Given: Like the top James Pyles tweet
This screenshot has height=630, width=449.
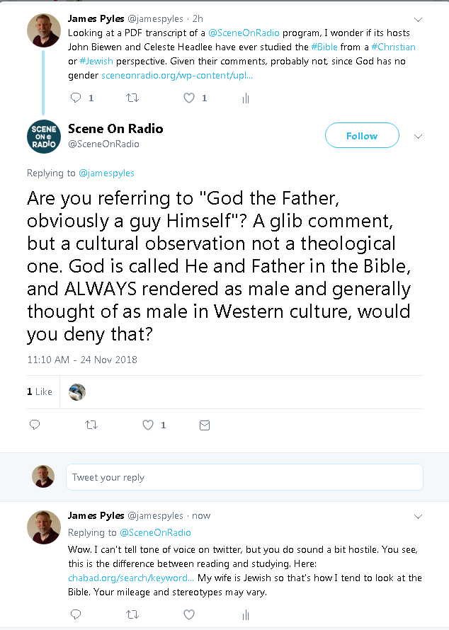Looking at the screenshot, I should (189, 98).
